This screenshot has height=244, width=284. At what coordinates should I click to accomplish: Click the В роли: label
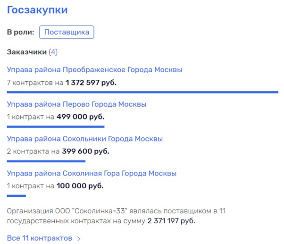pos(20,32)
